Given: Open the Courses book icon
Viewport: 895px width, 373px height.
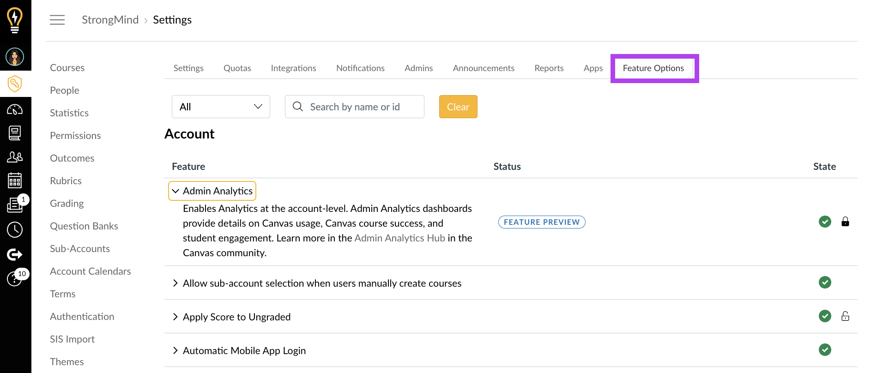Looking at the screenshot, I should coord(15,133).
